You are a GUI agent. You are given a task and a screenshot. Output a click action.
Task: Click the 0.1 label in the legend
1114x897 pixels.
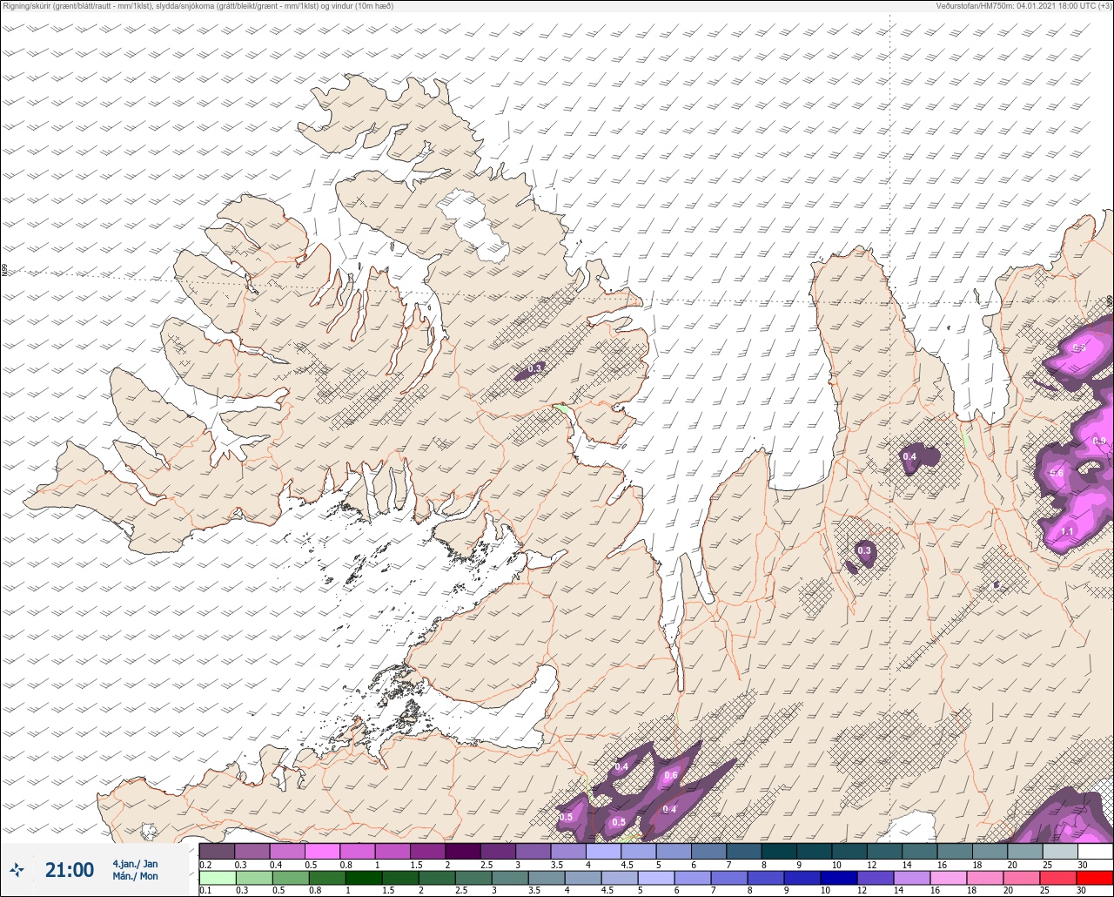click(x=205, y=890)
